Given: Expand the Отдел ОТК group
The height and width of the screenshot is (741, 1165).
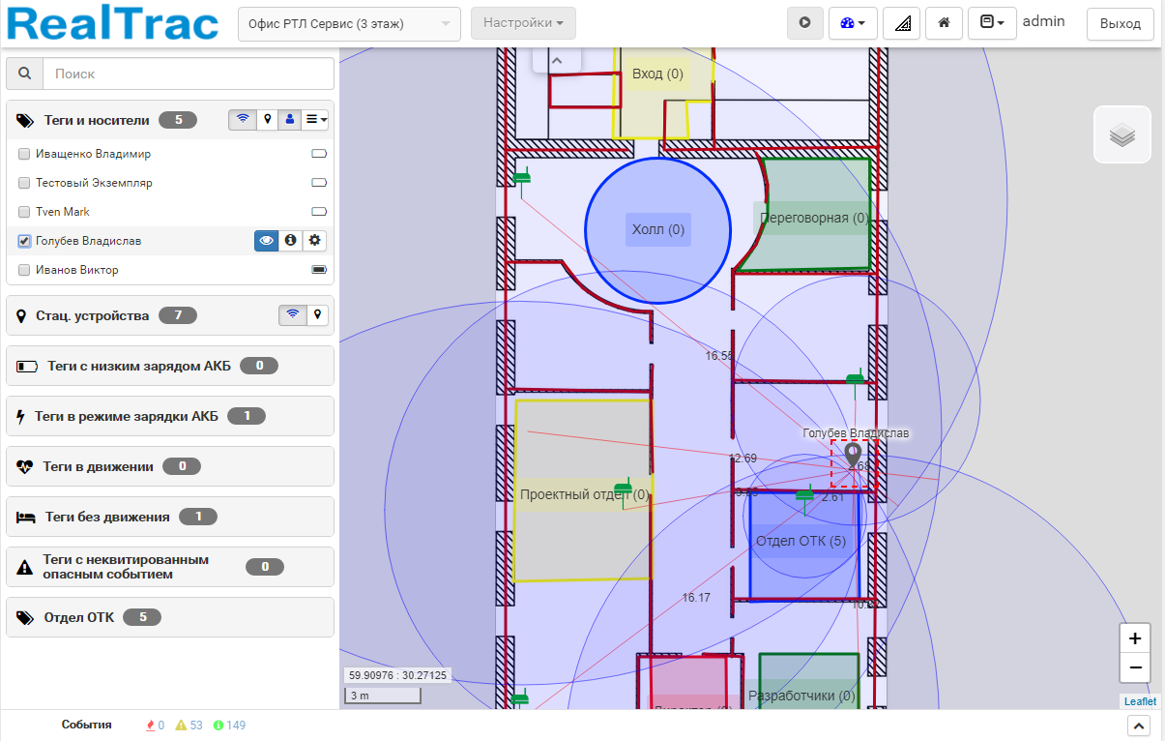Looking at the screenshot, I should (x=79, y=617).
